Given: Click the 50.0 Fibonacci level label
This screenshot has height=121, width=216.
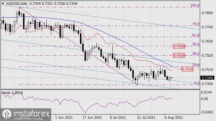Looking at the screenshot, I should (195, 44).
